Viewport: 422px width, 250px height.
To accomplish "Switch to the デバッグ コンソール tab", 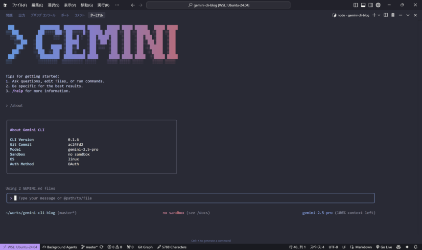I will (43, 15).
